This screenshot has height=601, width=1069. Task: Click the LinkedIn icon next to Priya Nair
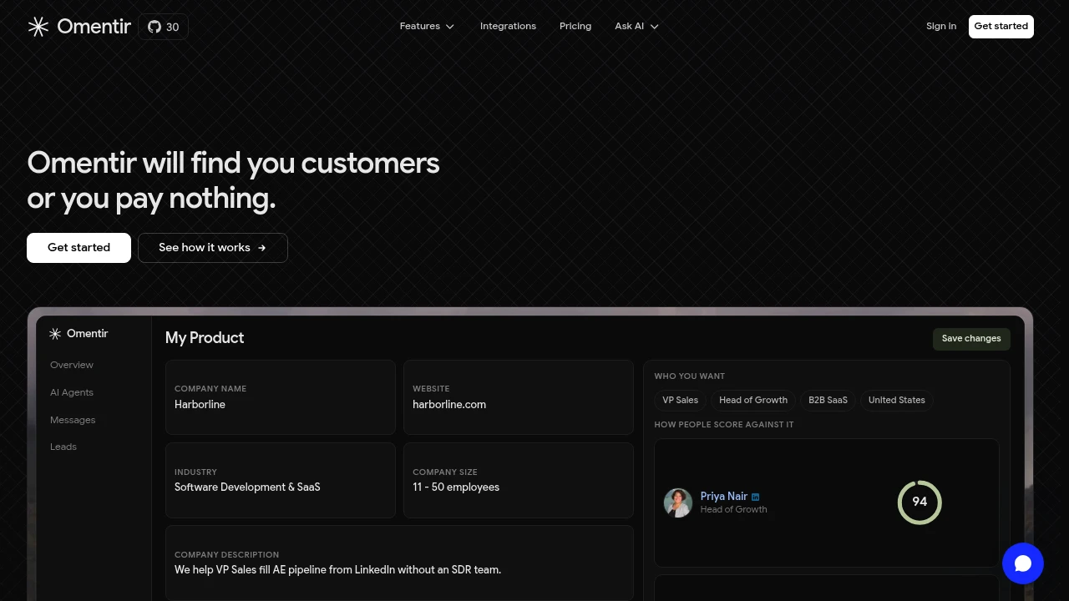[756, 497]
